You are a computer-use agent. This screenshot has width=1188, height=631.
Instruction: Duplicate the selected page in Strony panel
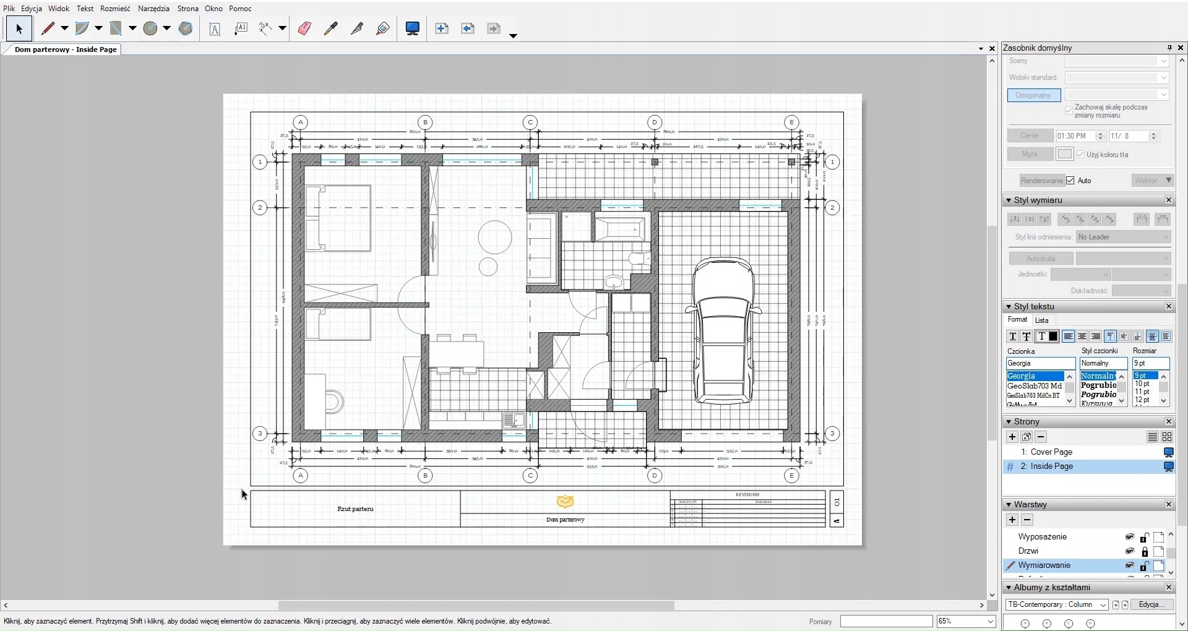[x=1027, y=437]
